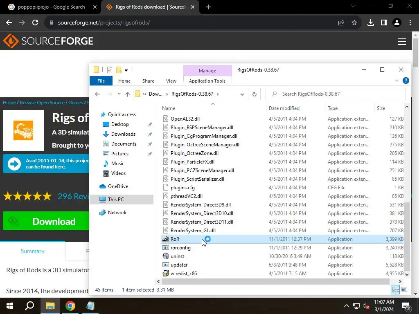This screenshot has width=419, height=314.
Task: Open Downloads in Quick access
Action: coord(123,134)
